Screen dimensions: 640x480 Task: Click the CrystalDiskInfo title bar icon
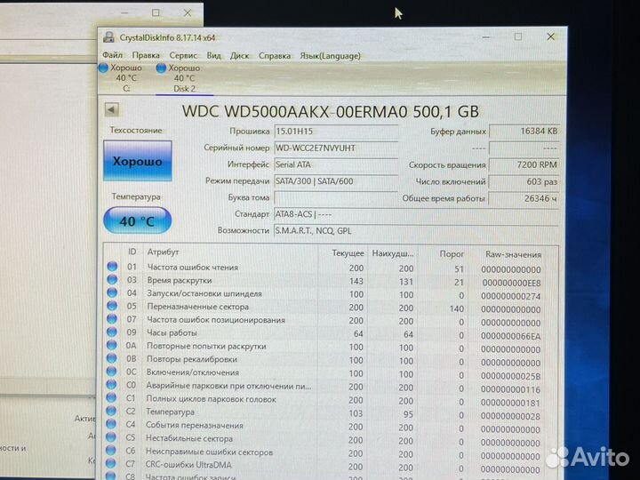[108, 37]
